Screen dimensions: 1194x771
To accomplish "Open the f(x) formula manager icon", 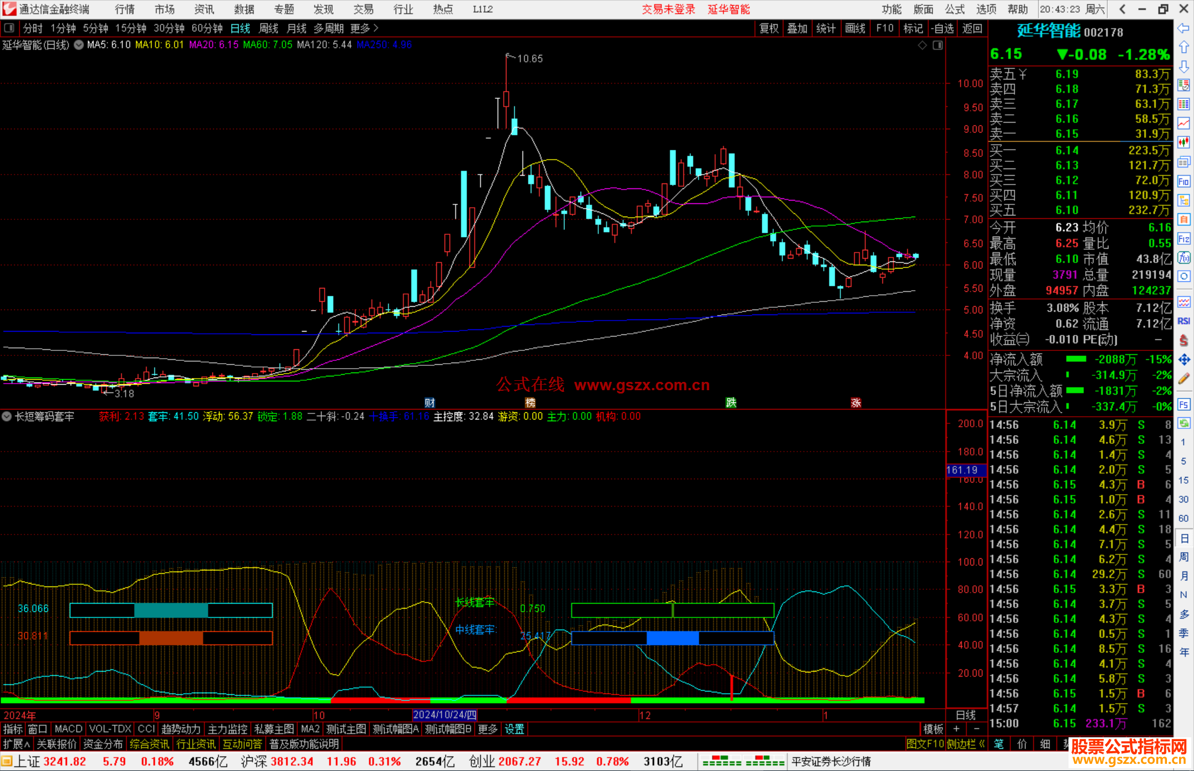I will click(x=1183, y=258).
